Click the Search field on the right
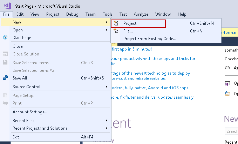Screen dimensions: 238x144 232,131
